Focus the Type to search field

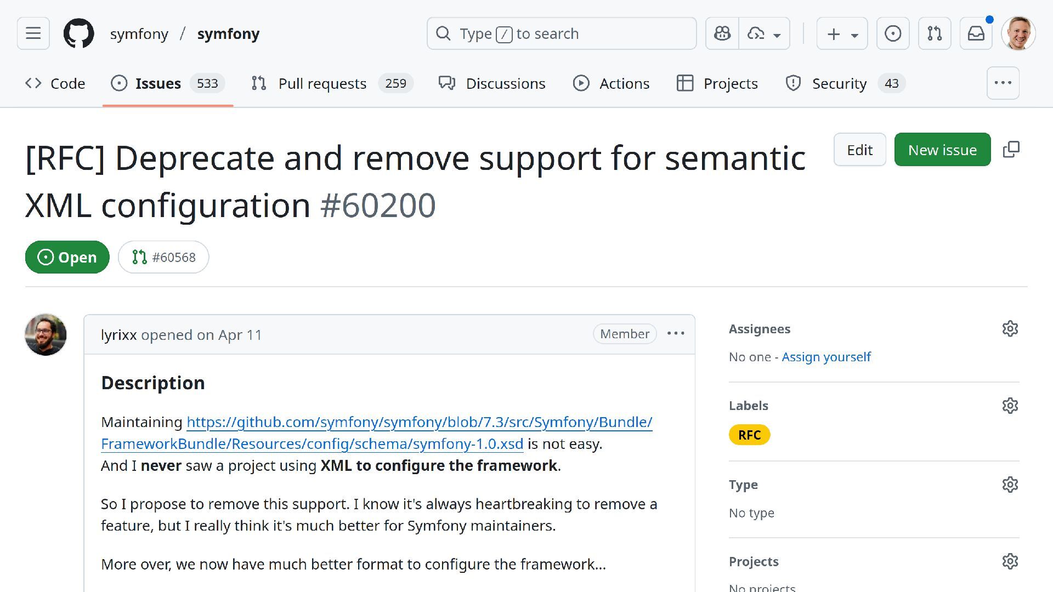click(561, 33)
